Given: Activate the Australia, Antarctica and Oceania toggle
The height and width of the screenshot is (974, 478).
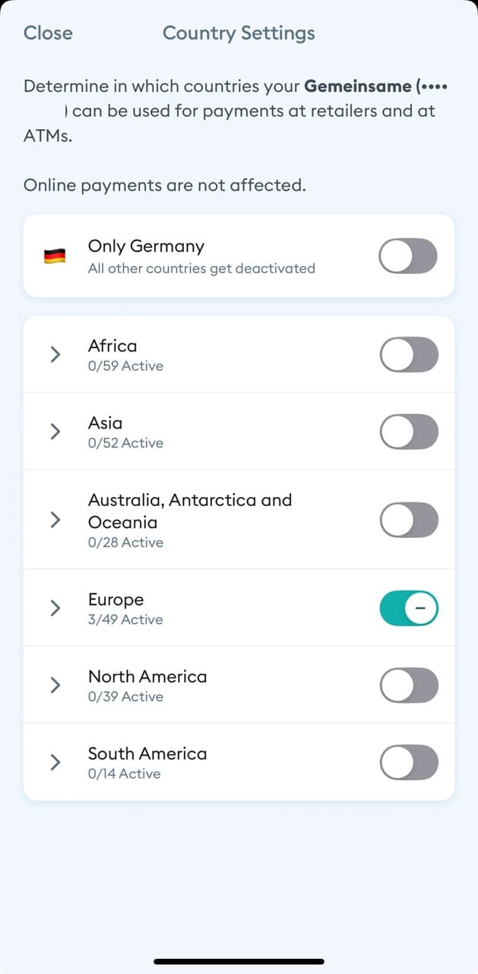Looking at the screenshot, I should [409, 520].
